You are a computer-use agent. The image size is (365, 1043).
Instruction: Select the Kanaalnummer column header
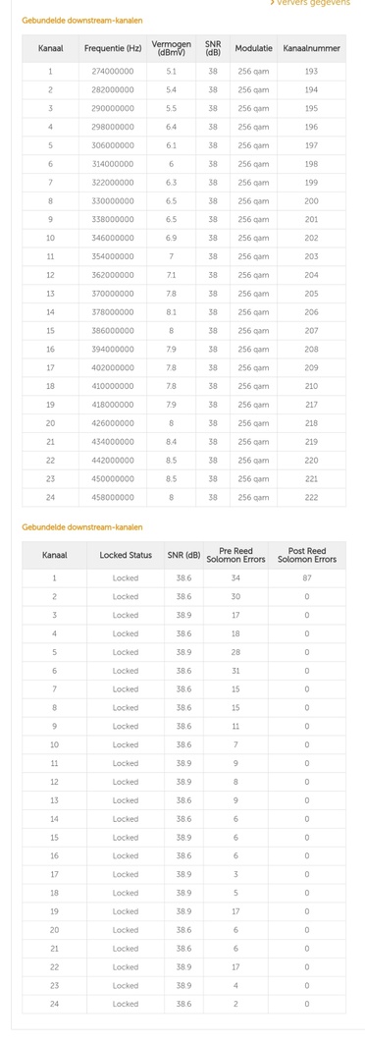click(311, 48)
